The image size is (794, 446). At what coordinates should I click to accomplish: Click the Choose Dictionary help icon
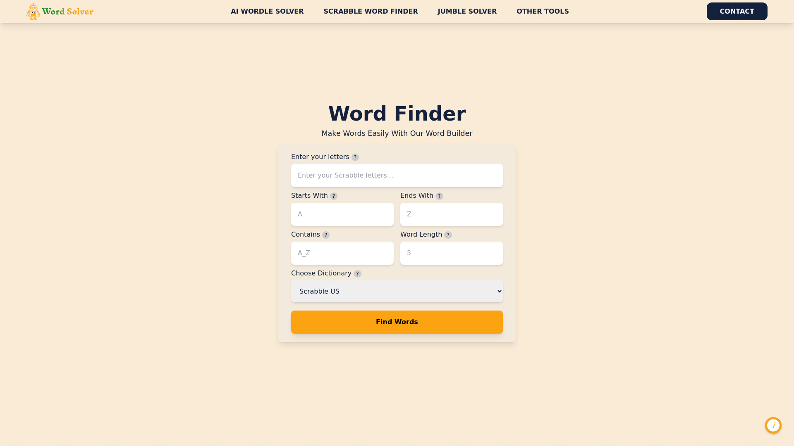357,274
